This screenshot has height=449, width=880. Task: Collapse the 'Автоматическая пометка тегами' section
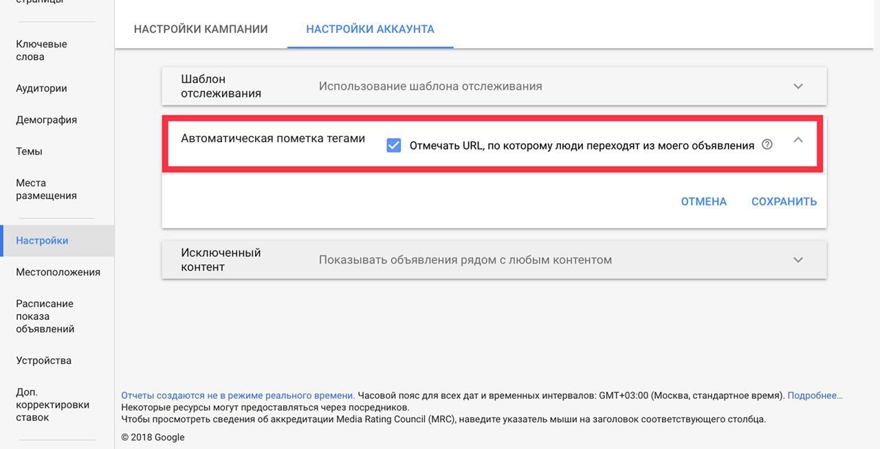point(798,139)
